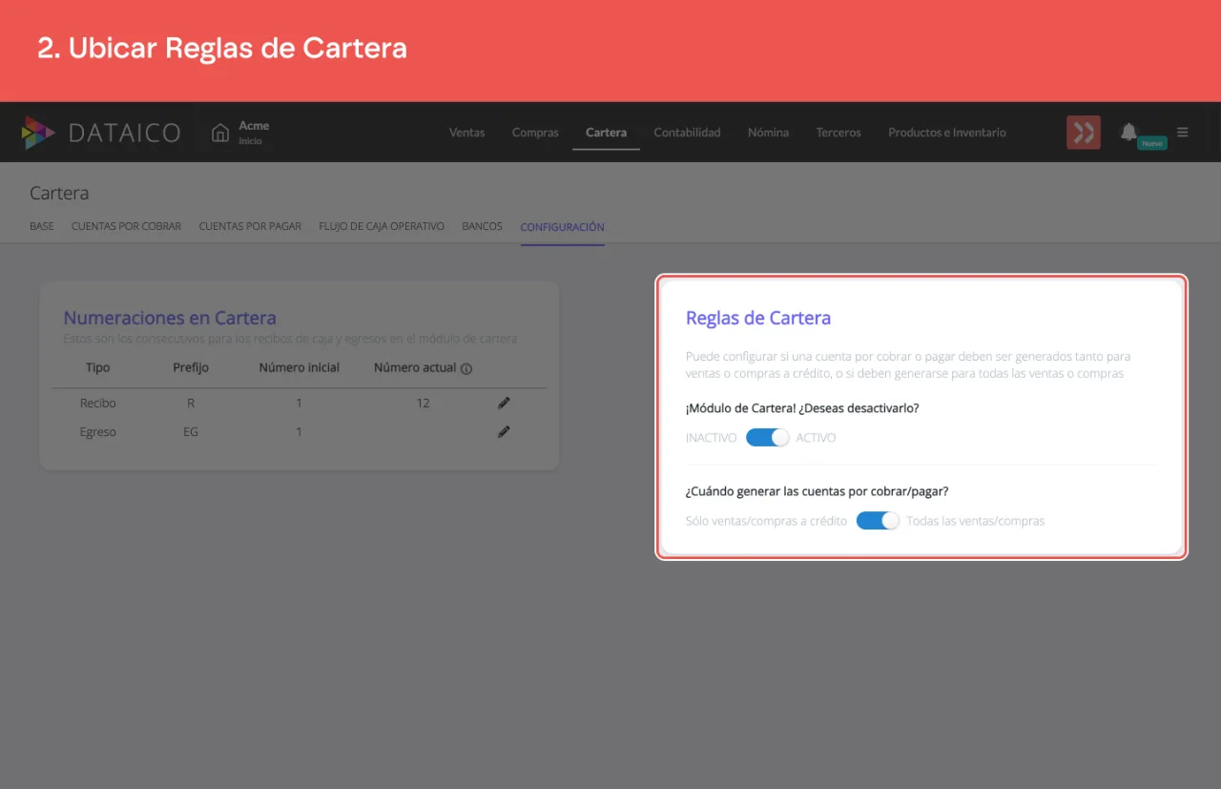Open the notifications bell
Image resolution: width=1221 pixels, height=789 pixels.
point(1129,132)
